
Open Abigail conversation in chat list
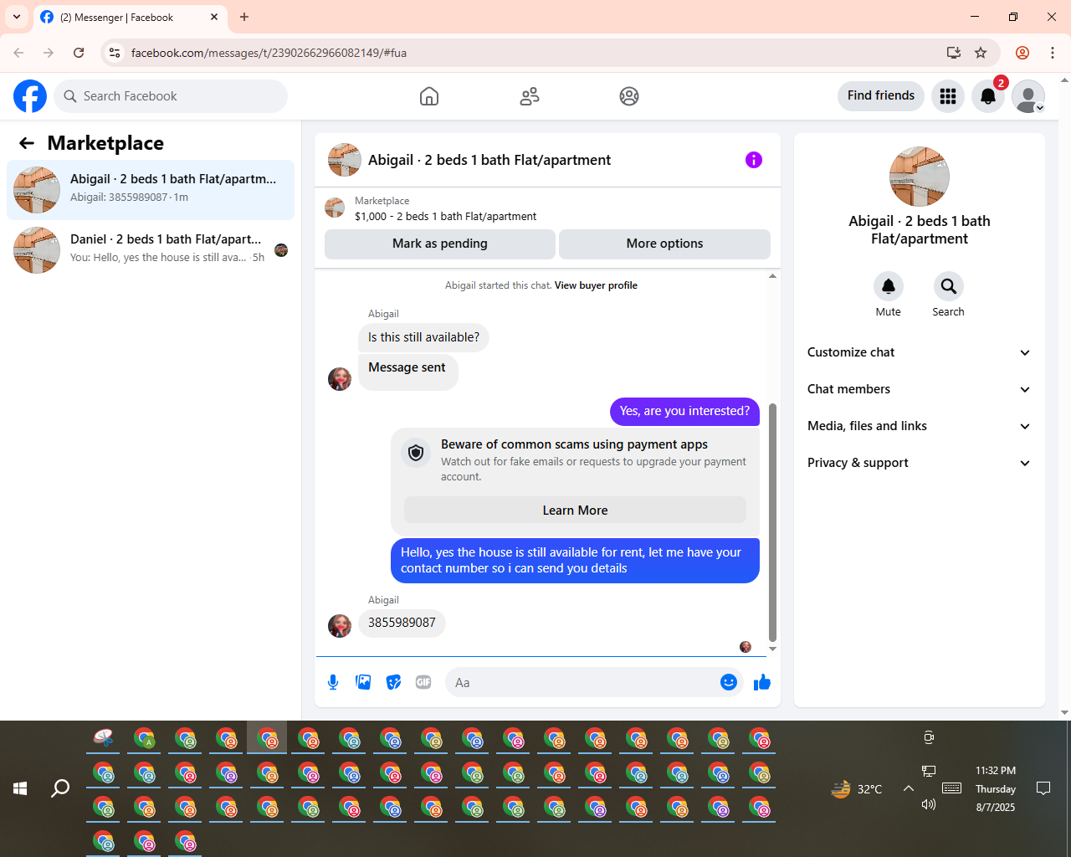pos(151,190)
